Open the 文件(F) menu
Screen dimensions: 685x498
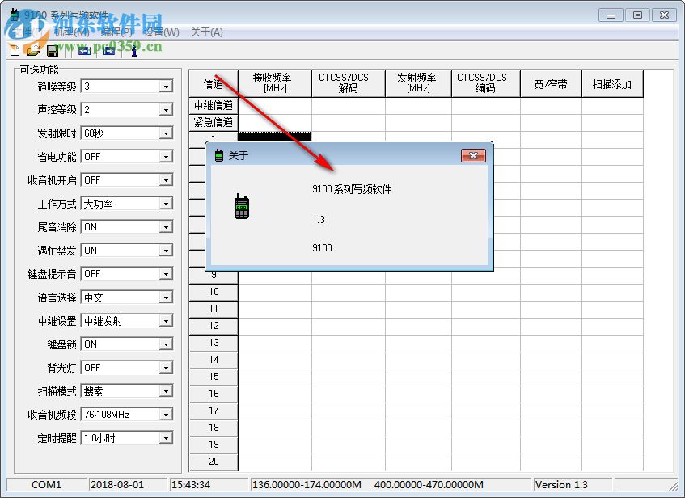pos(27,32)
